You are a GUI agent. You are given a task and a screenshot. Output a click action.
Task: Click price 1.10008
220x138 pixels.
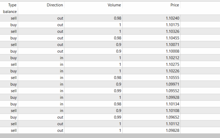click(173, 51)
